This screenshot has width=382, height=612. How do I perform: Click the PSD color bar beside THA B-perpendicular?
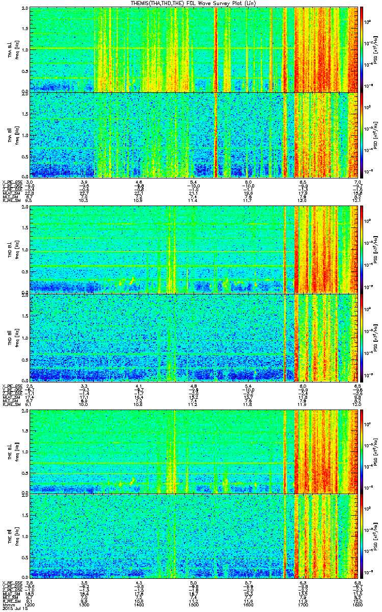tap(362, 49)
